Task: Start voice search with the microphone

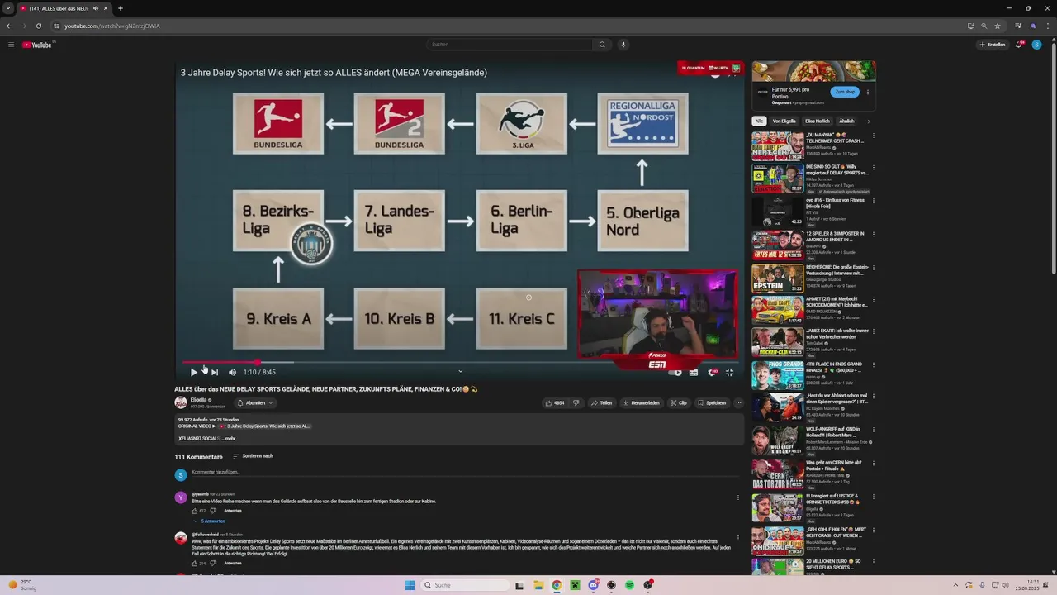Action: click(x=623, y=45)
